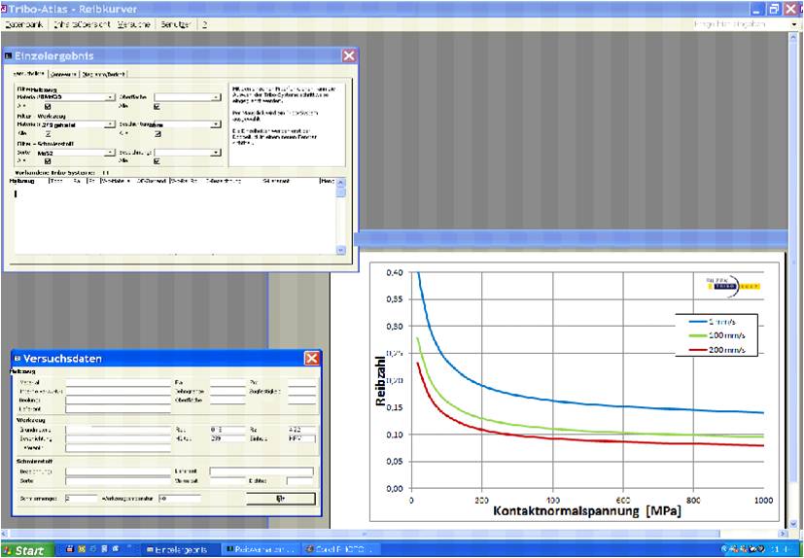Image resolution: width=804 pixels, height=558 pixels.
Task: Expand the Halbzeug Material dropdown
Action: click(111, 97)
